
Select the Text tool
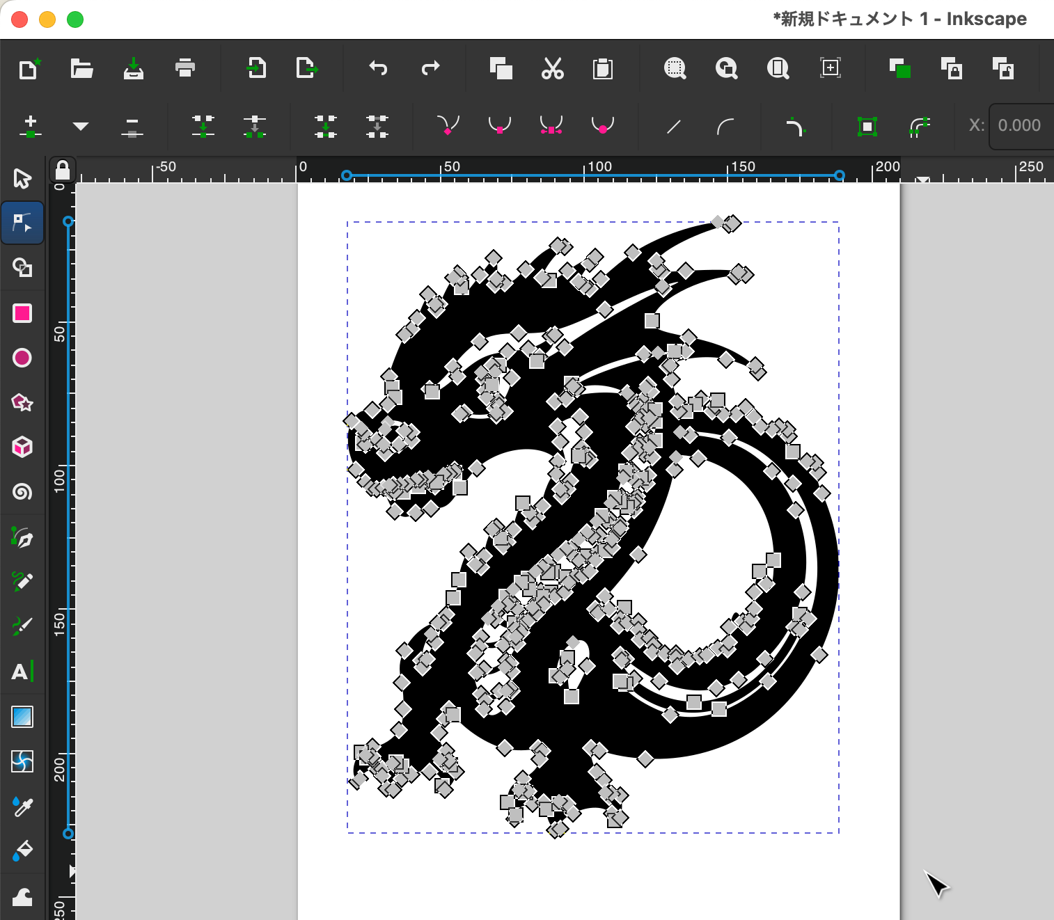coord(22,672)
